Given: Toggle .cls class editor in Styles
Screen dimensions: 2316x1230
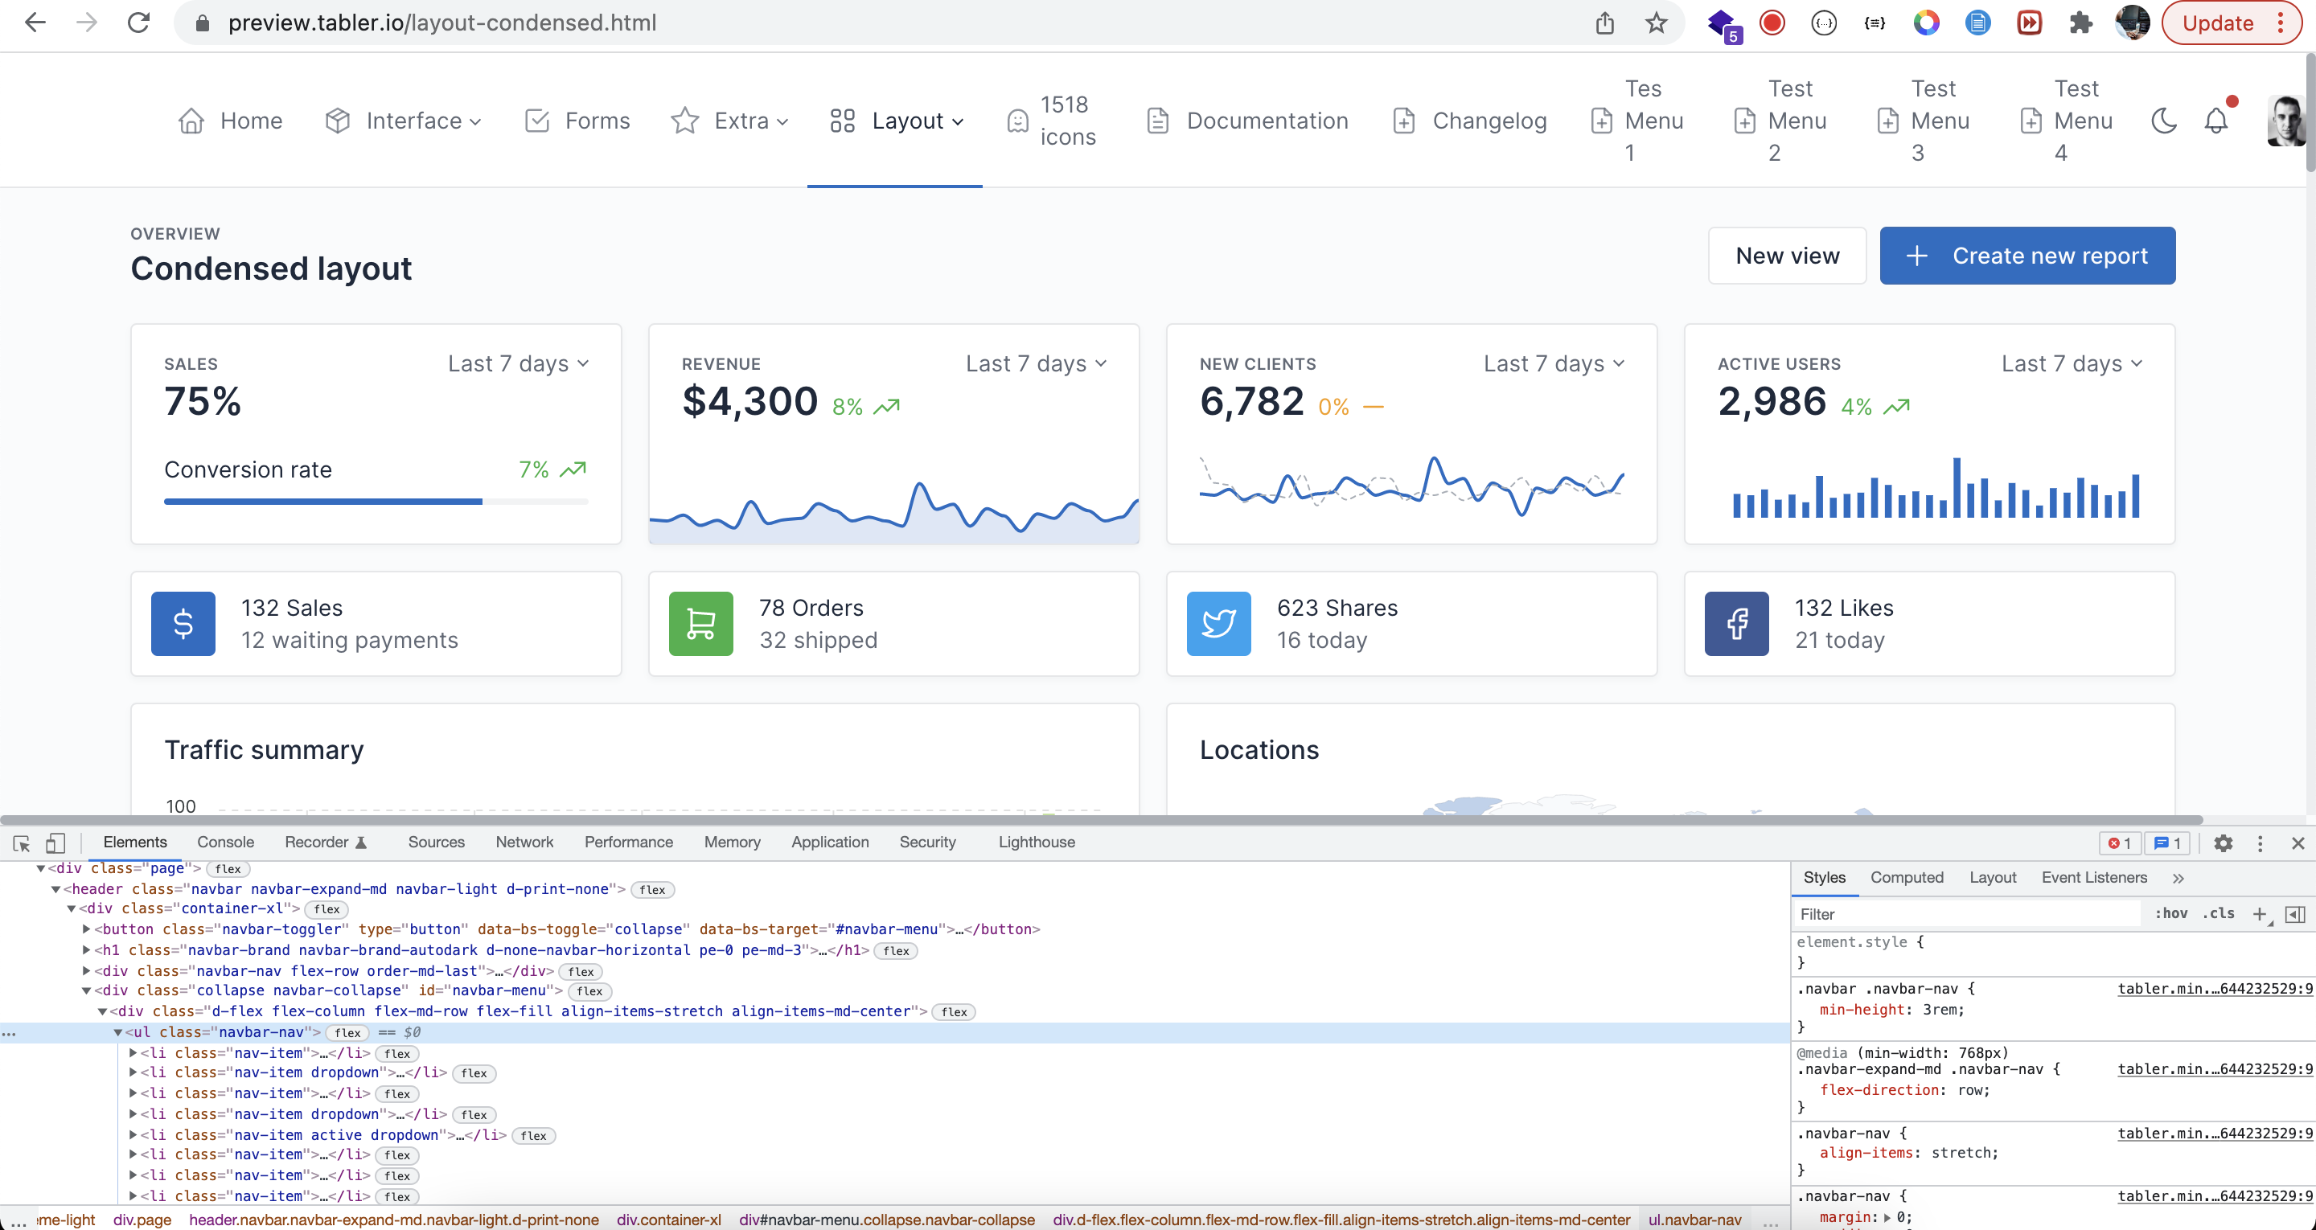Looking at the screenshot, I should 2219,913.
